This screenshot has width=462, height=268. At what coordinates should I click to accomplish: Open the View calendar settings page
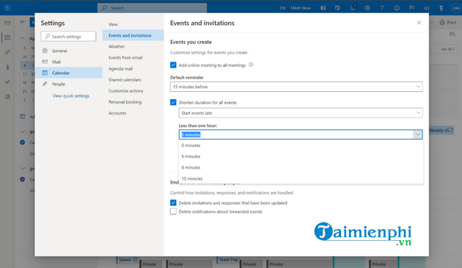pos(133,24)
